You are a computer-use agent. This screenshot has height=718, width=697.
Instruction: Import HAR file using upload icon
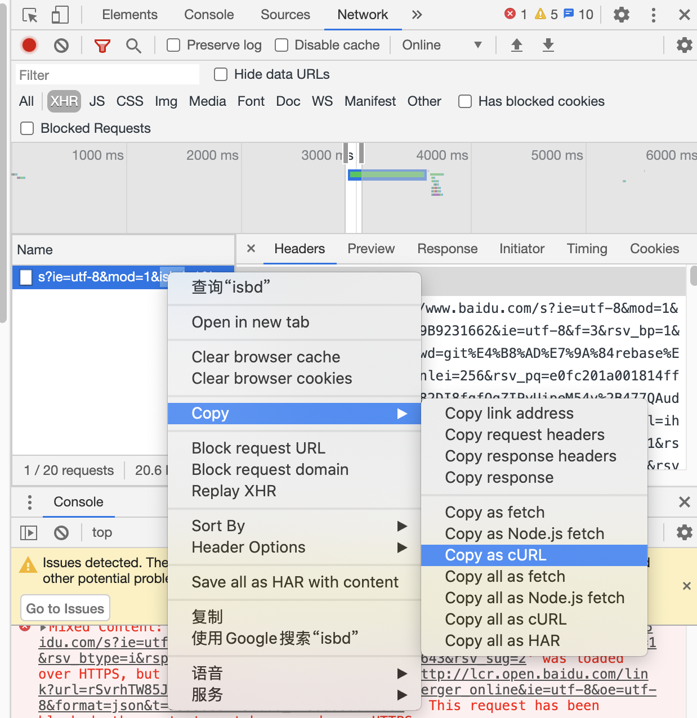[516, 45]
